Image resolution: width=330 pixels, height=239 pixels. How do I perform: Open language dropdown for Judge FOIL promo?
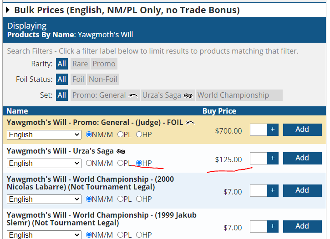[x=44, y=134]
